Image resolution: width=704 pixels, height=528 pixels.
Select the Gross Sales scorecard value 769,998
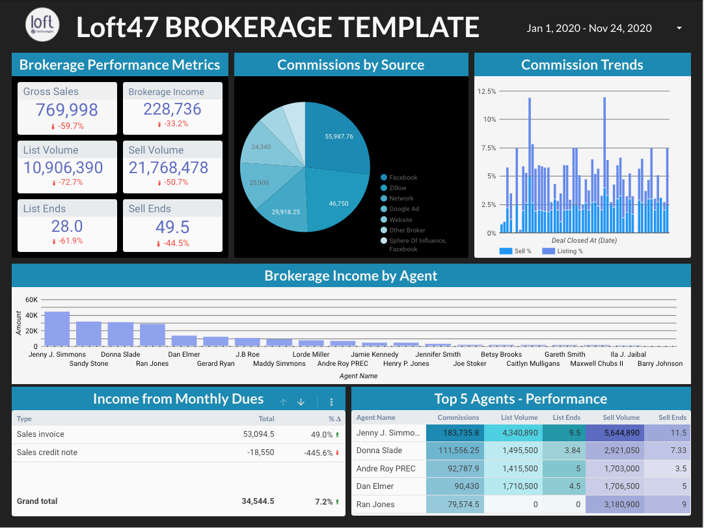67,109
